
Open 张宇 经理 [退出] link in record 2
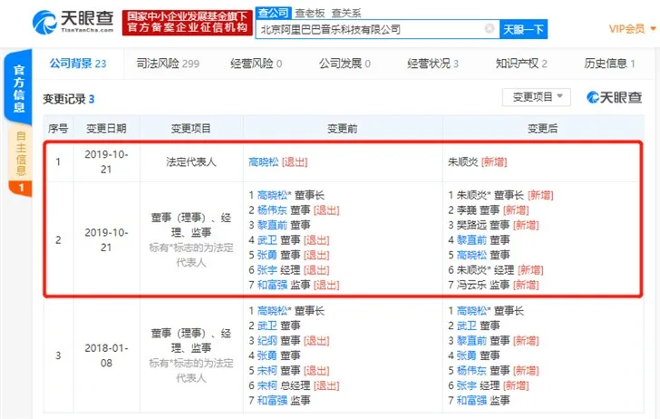267,270
